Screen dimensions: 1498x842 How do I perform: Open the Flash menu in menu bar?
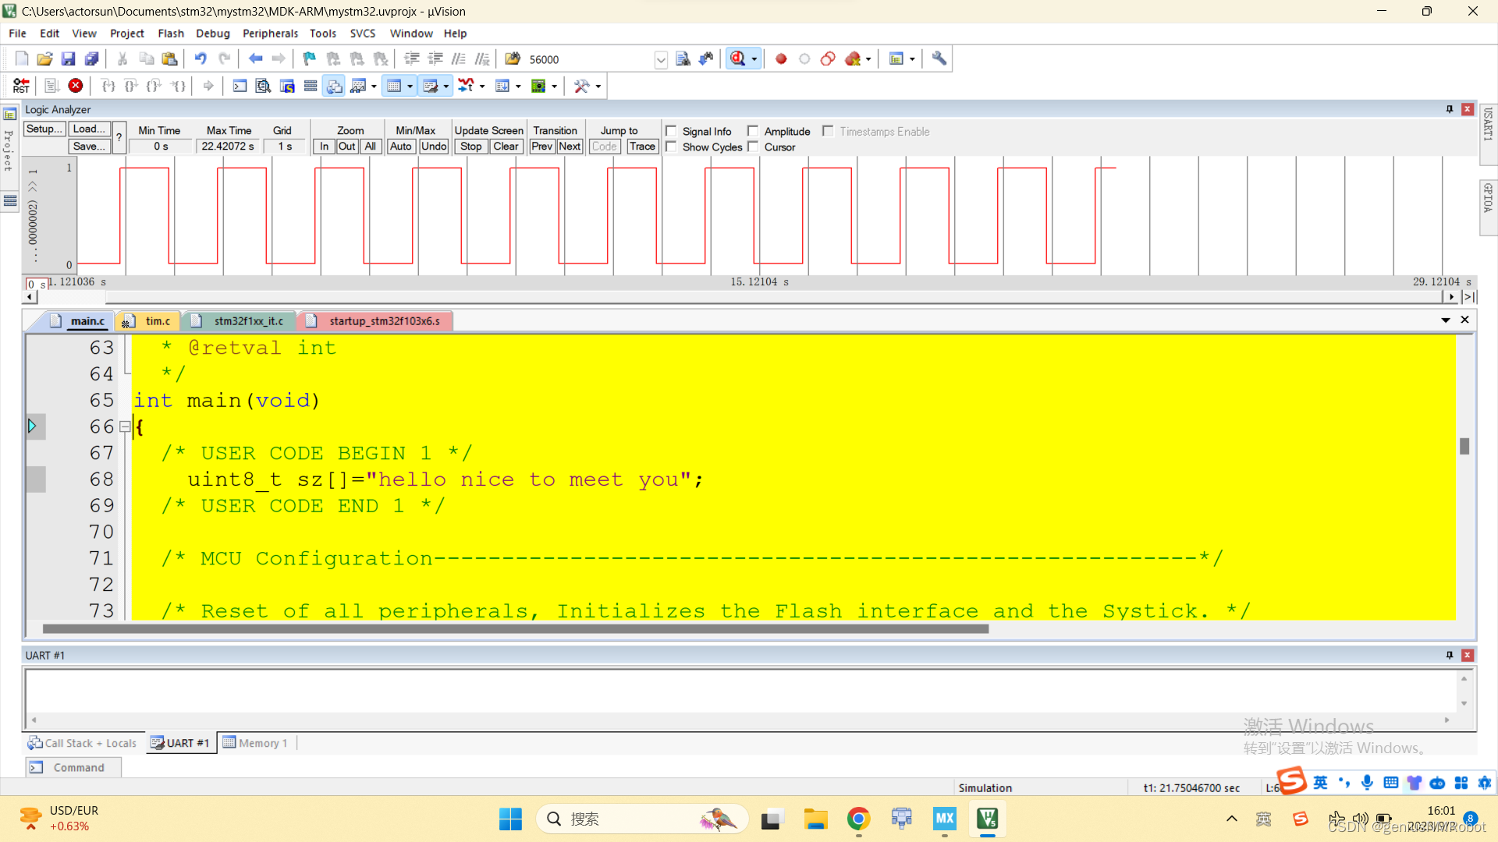(170, 33)
